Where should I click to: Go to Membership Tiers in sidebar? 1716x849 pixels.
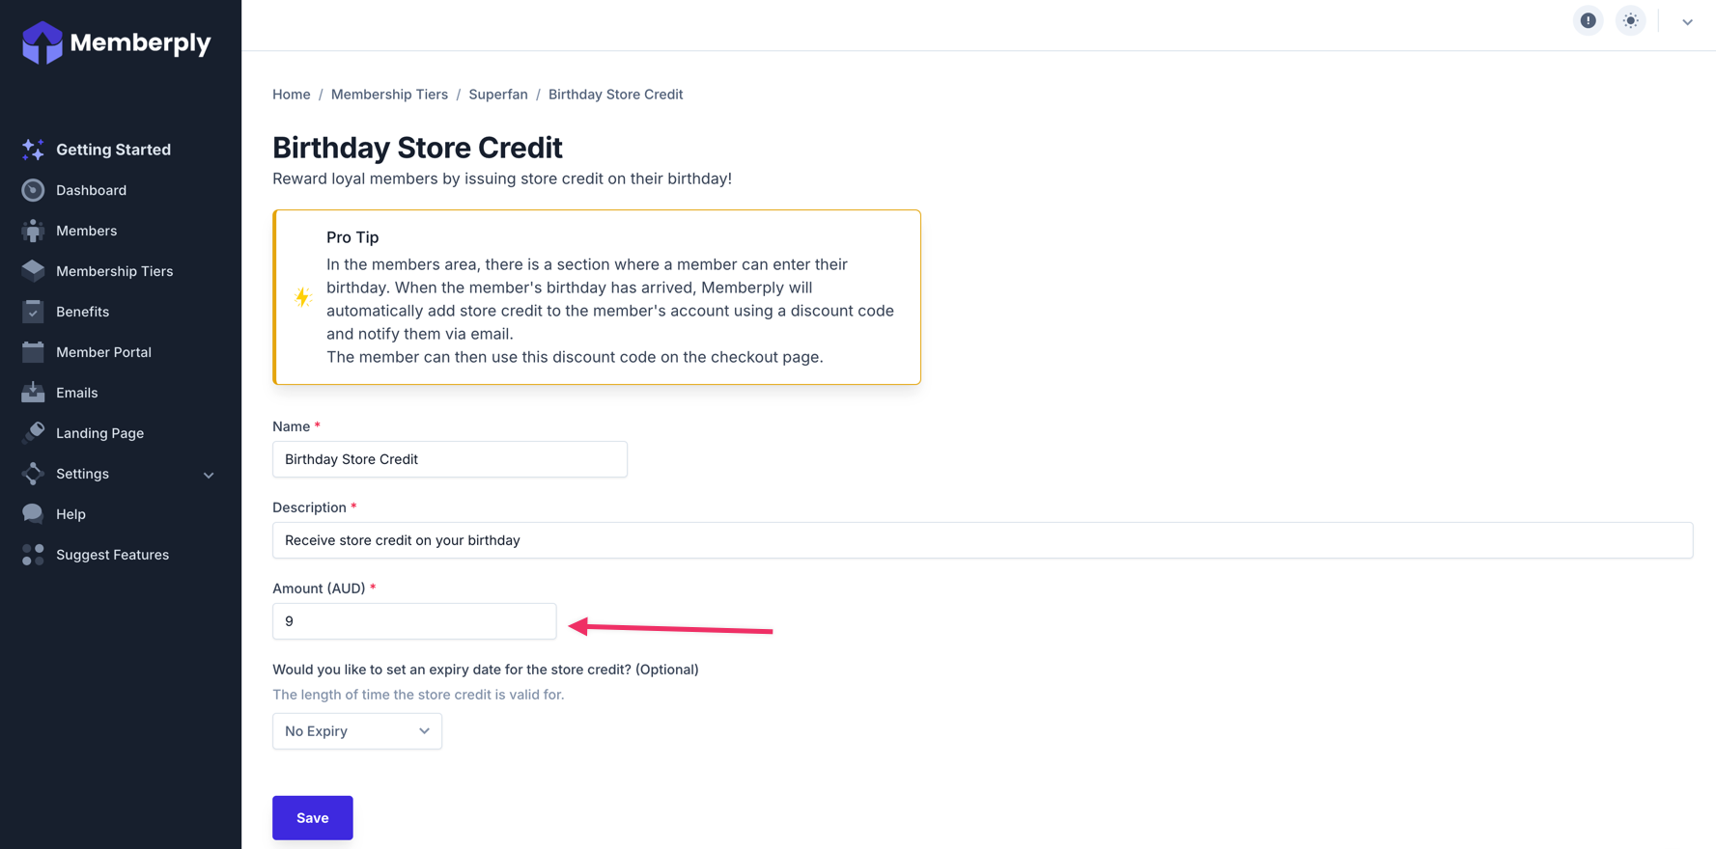click(114, 271)
